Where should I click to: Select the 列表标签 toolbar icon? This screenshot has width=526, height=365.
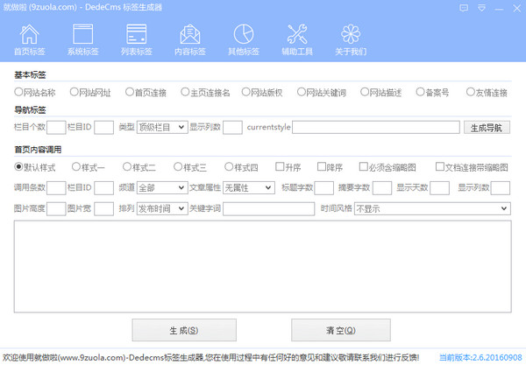click(136, 35)
